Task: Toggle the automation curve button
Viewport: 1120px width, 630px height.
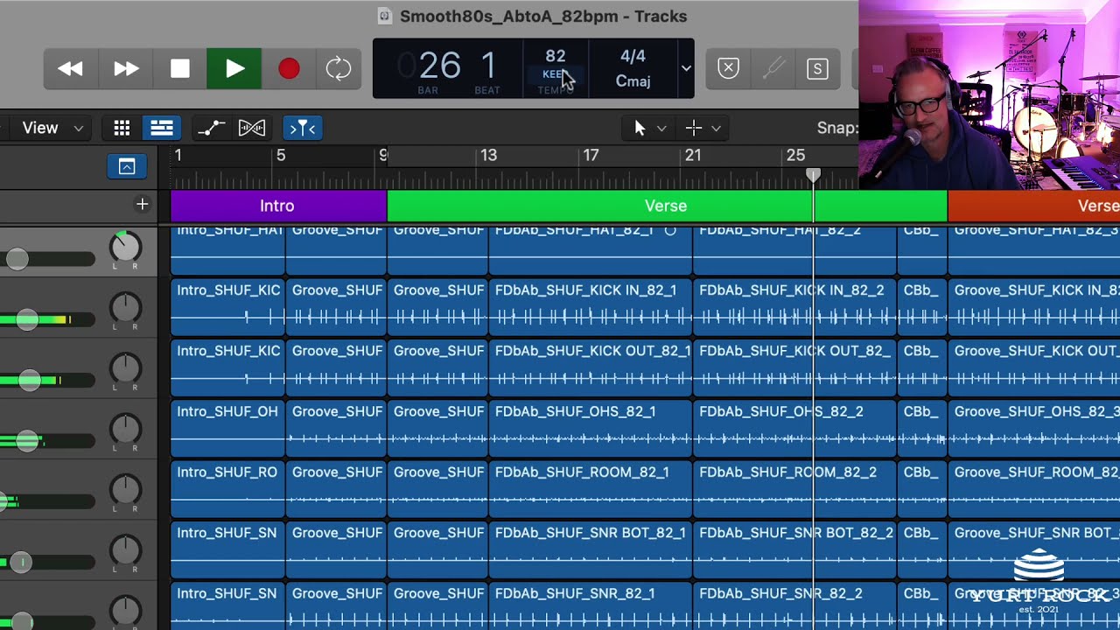Action: 211,128
